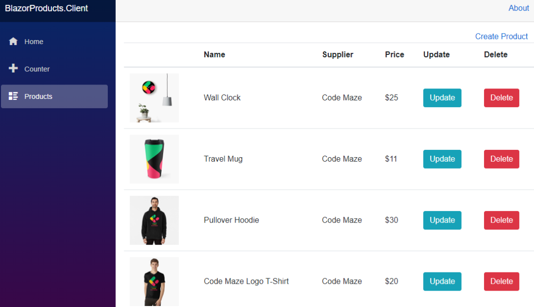This screenshot has height=307, width=534.
Task: Open Products via its grid icon
Action: point(13,96)
